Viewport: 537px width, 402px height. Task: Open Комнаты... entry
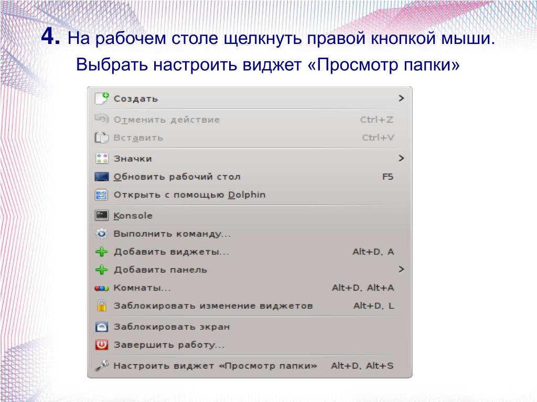(250, 288)
